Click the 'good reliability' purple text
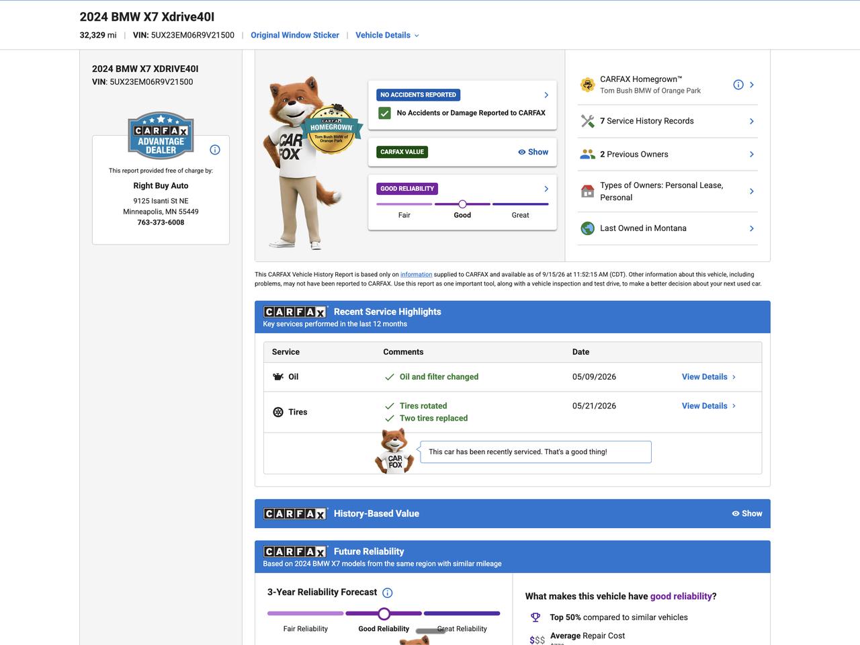860x645 pixels. 681,597
